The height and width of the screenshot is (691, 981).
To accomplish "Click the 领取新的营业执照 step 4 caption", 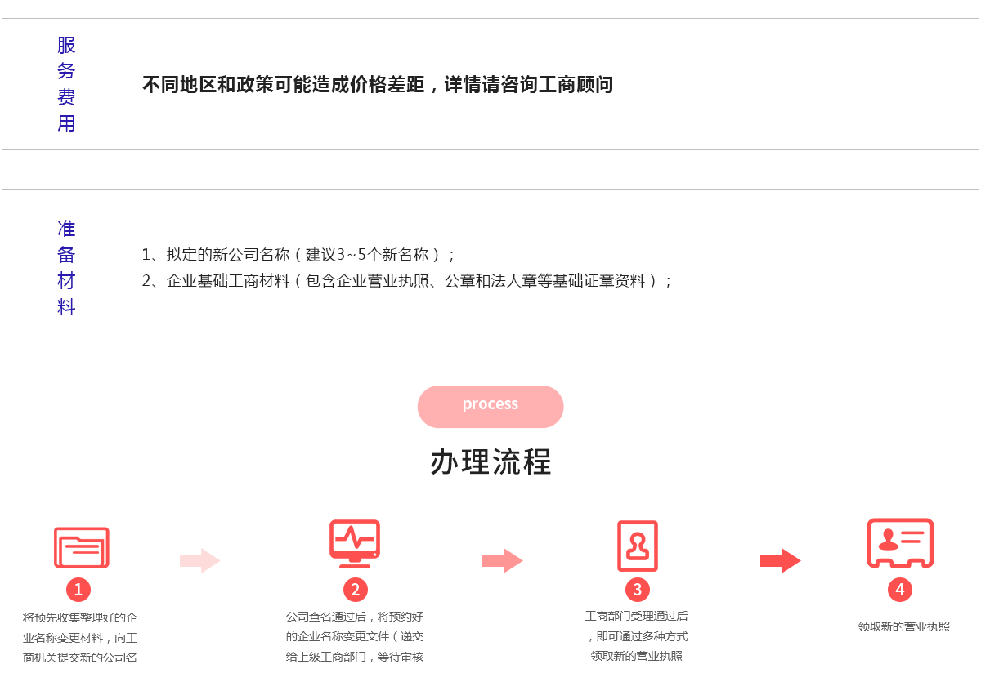I will 903,626.
